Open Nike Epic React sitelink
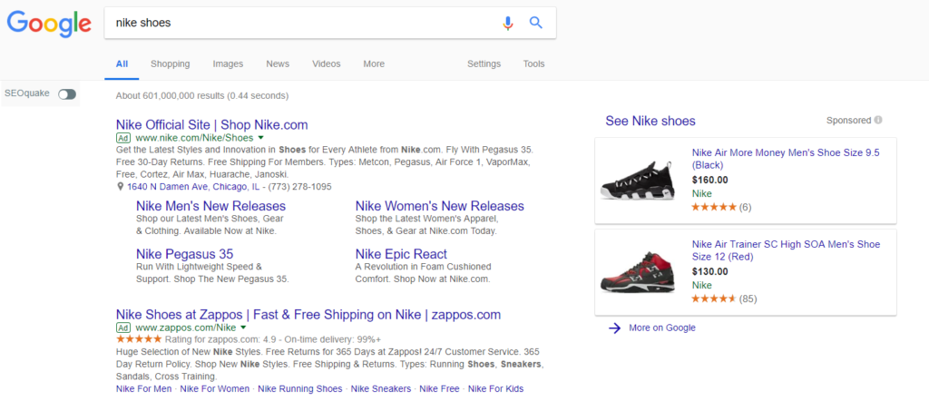929x401 pixels. point(401,254)
